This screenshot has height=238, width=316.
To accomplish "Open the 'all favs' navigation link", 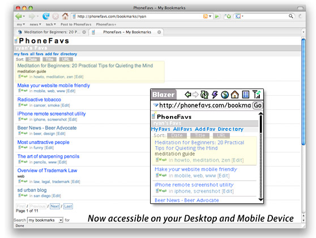I will click(36, 54).
